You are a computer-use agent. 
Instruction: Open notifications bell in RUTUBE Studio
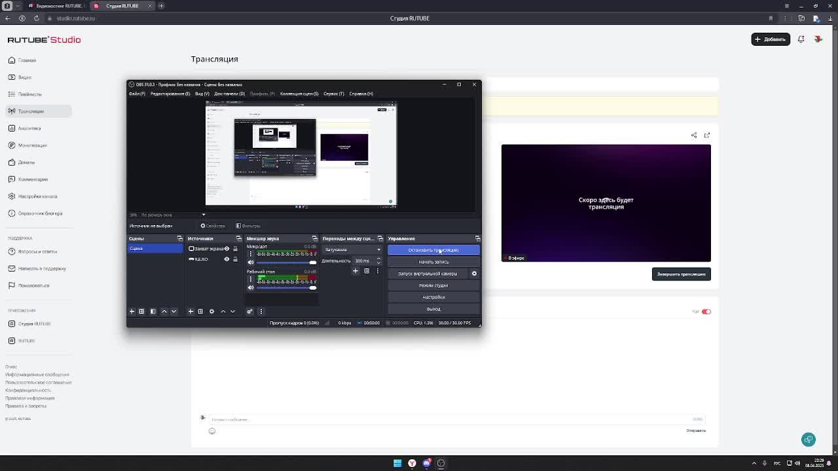pyautogui.click(x=801, y=39)
